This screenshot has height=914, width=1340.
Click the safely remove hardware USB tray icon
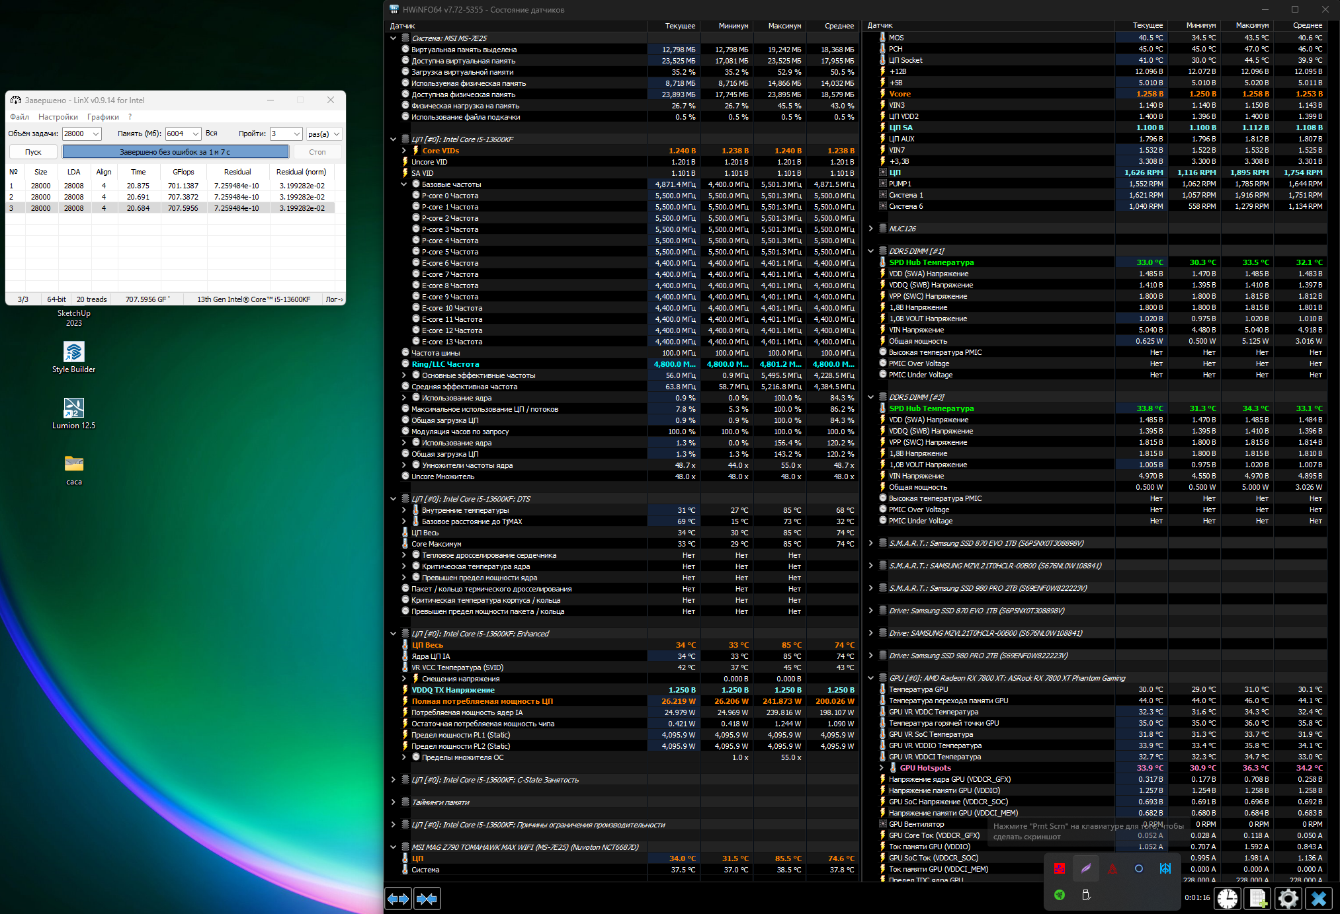coord(1086,895)
